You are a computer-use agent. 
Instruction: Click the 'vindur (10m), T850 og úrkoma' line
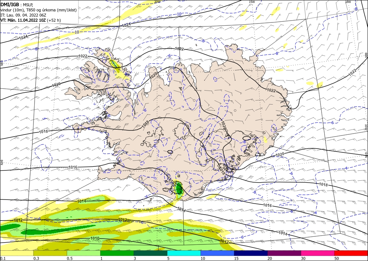click(x=39, y=10)
